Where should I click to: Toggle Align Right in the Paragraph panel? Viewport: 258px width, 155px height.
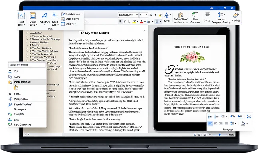tap(221, 123)
